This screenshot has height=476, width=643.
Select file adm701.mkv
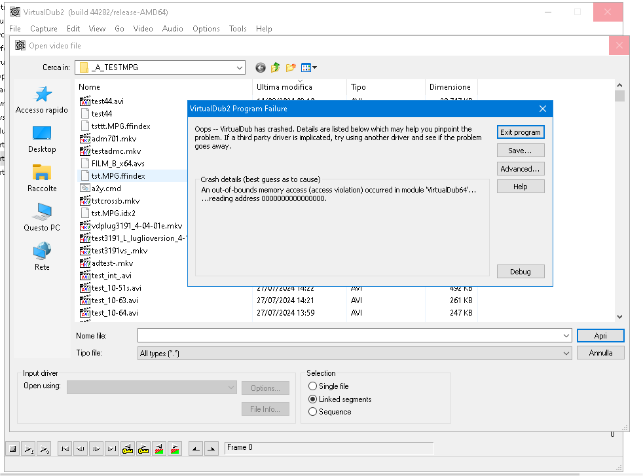[x=108, y=139]
